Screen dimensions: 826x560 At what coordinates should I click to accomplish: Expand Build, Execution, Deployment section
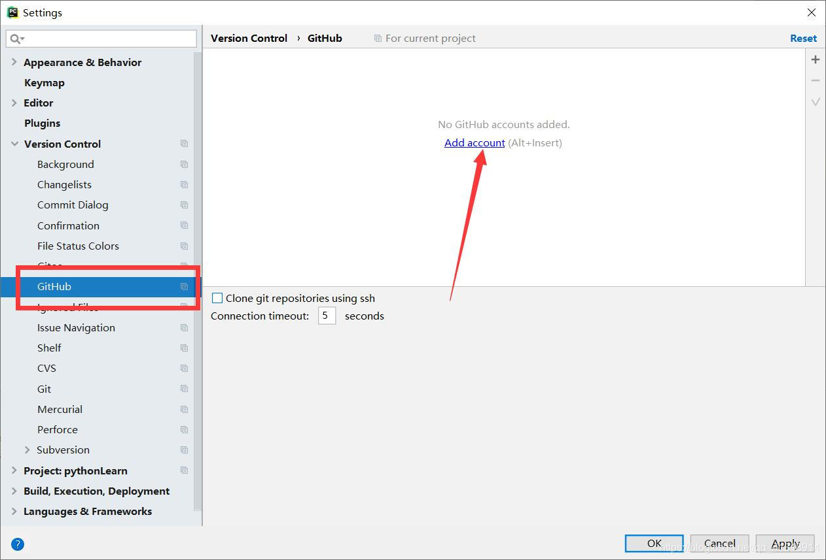pyautogui.click(x=14, y=491)
